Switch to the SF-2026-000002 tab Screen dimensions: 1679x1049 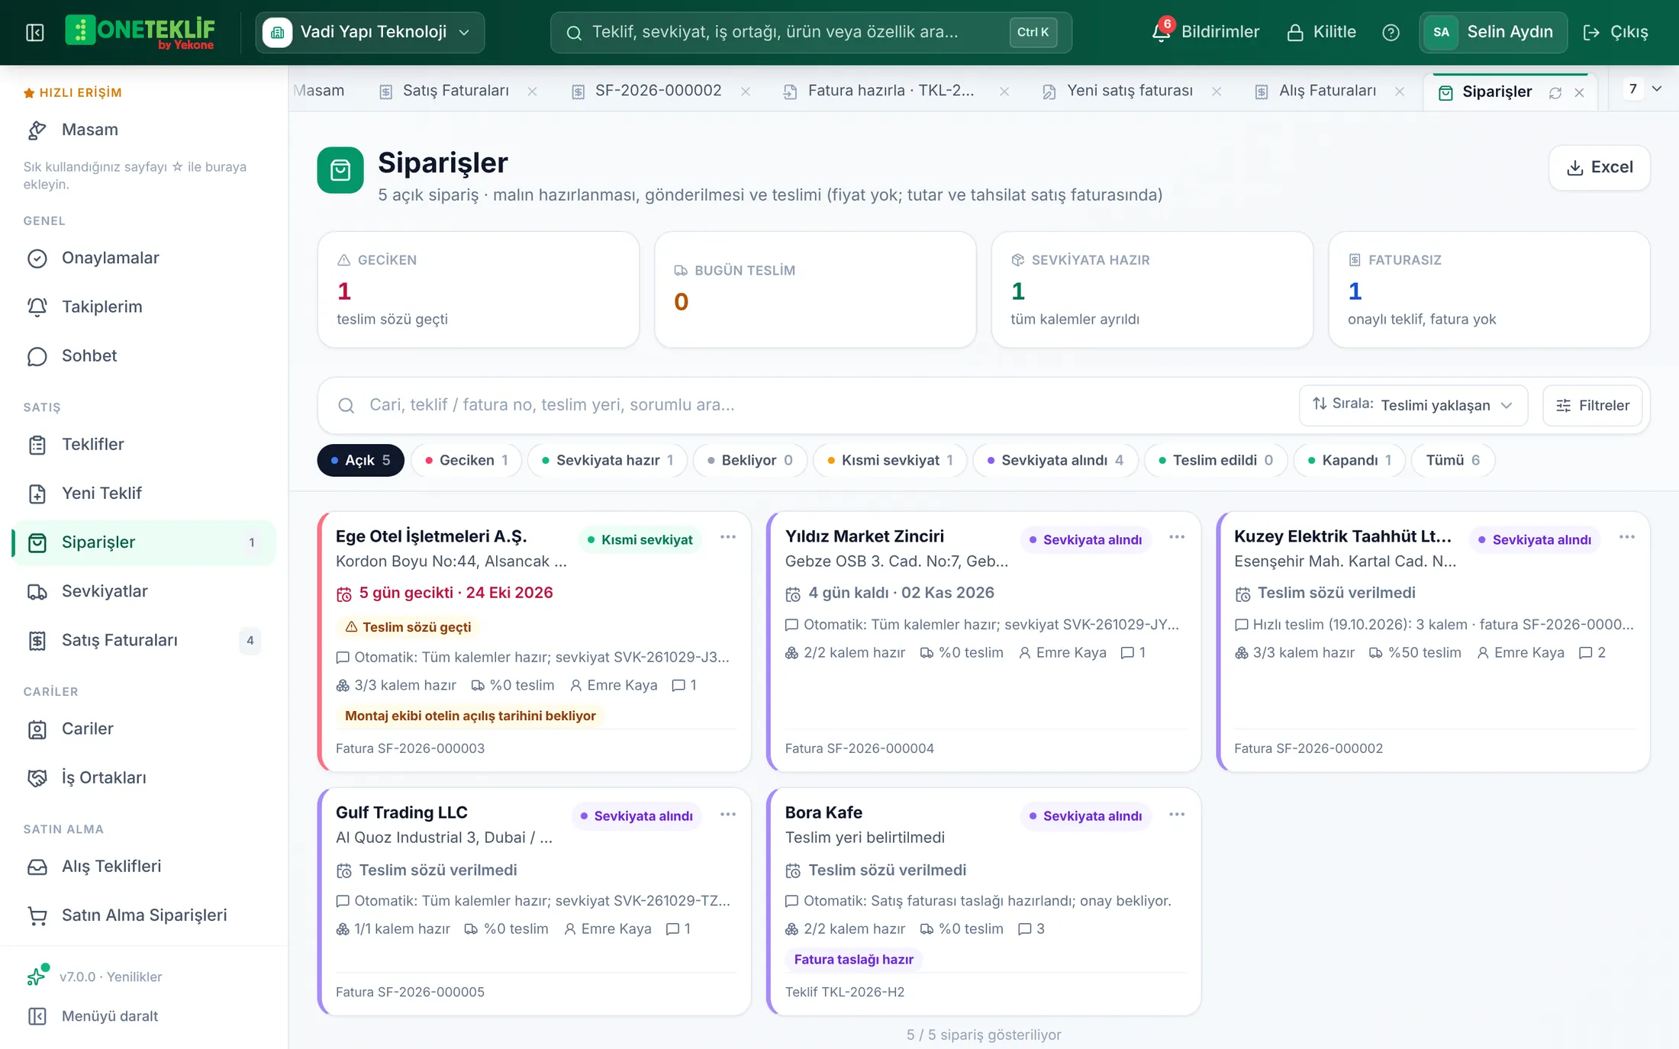pos(657,91)
